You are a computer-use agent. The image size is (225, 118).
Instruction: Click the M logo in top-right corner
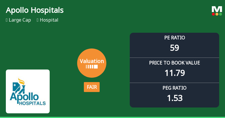(217, 9)
